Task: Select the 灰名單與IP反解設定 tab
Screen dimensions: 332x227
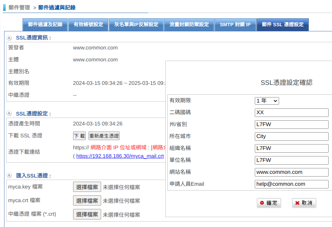Action: tap(136, 25)
